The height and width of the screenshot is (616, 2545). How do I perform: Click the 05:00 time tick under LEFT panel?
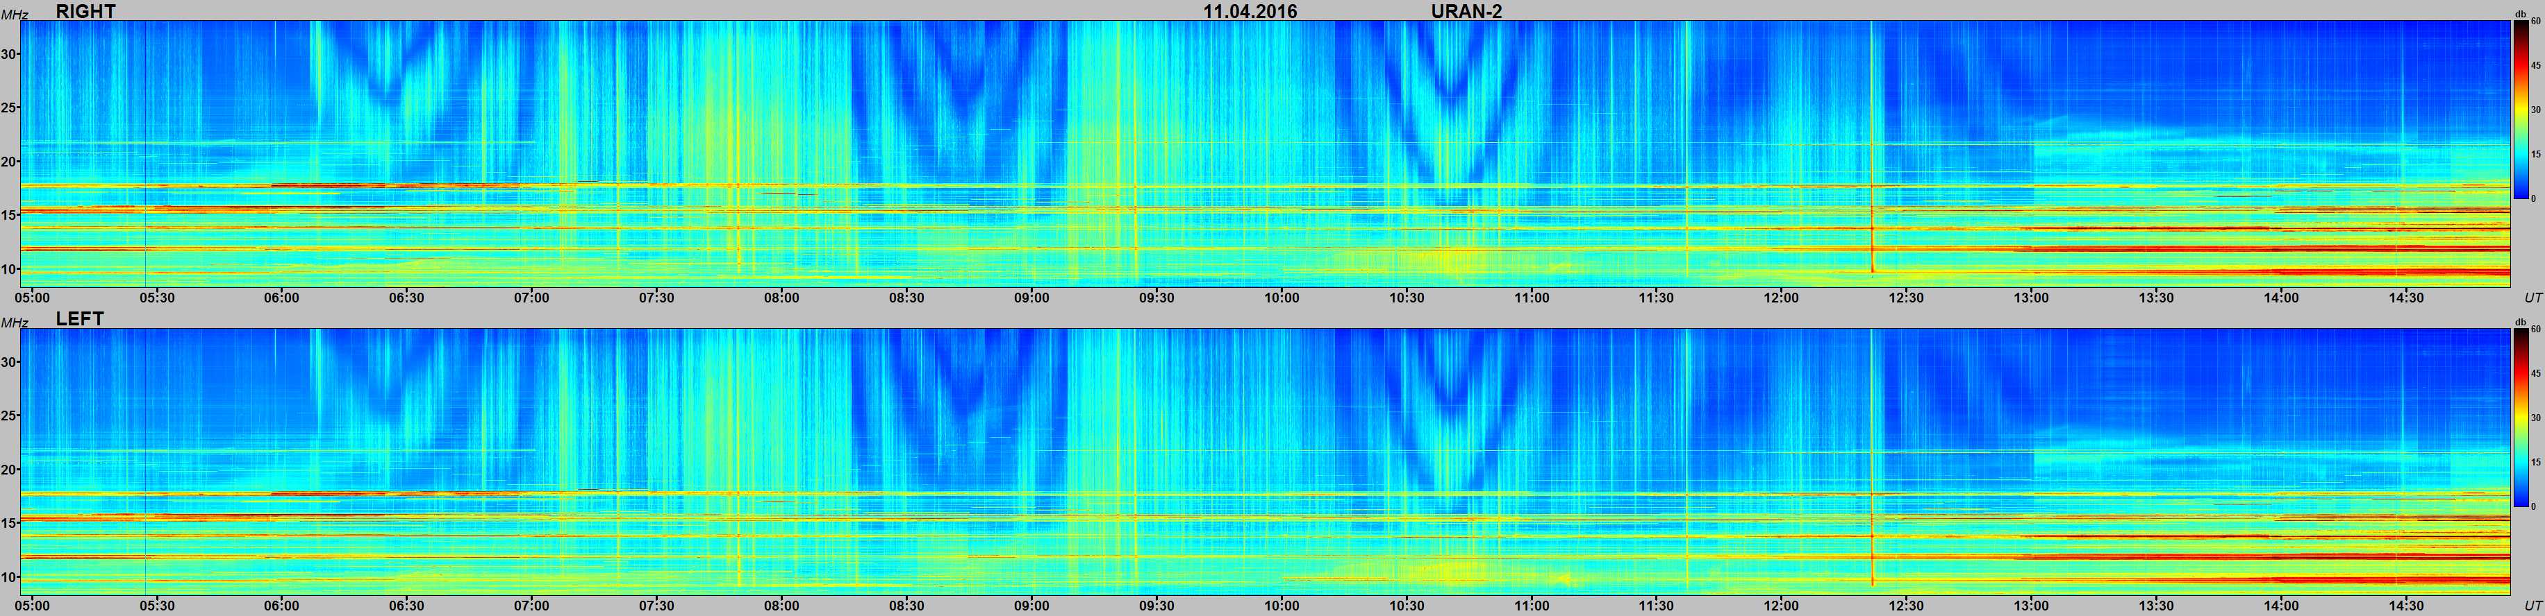point(33,605)
